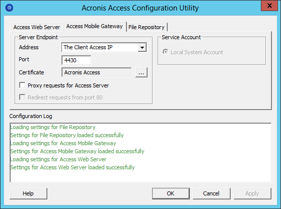Screen dimensions: 281x209
Task: Click the Configuration Log label
Action: [x=31, y=116]
